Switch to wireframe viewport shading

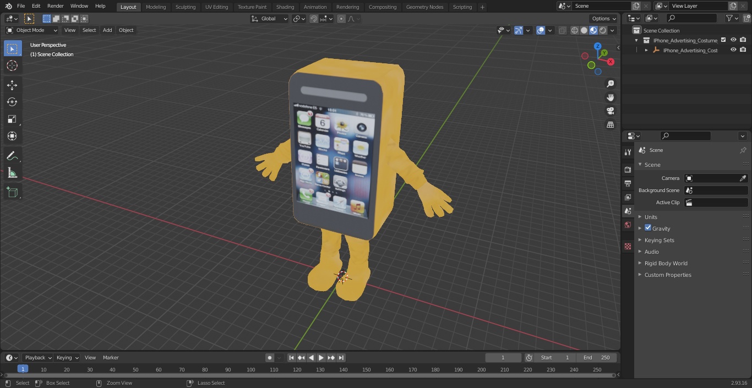pyautogui.click(x=575, y=30)
